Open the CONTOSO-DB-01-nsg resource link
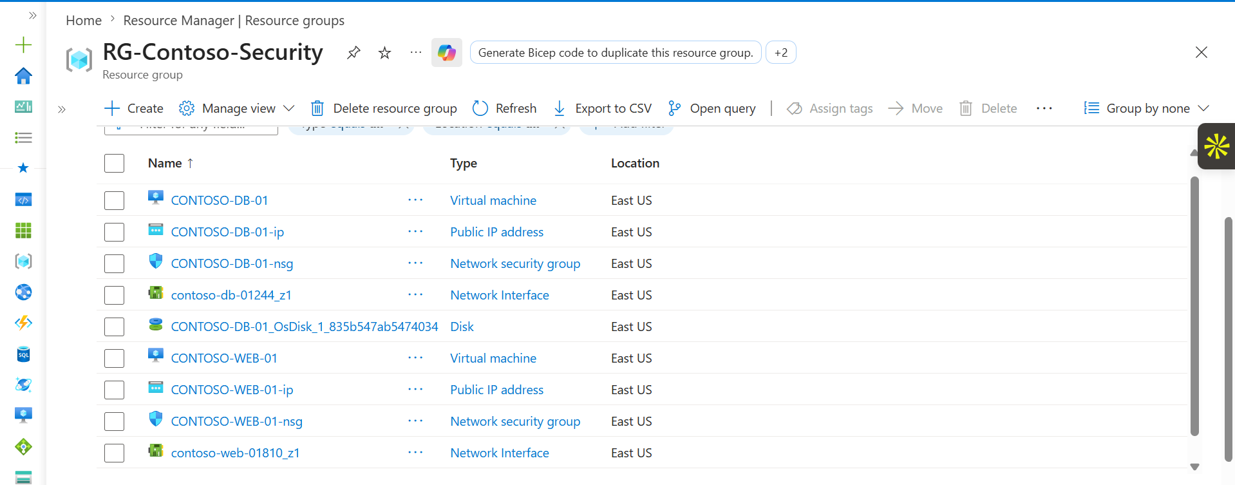 [x=232, y=263]
